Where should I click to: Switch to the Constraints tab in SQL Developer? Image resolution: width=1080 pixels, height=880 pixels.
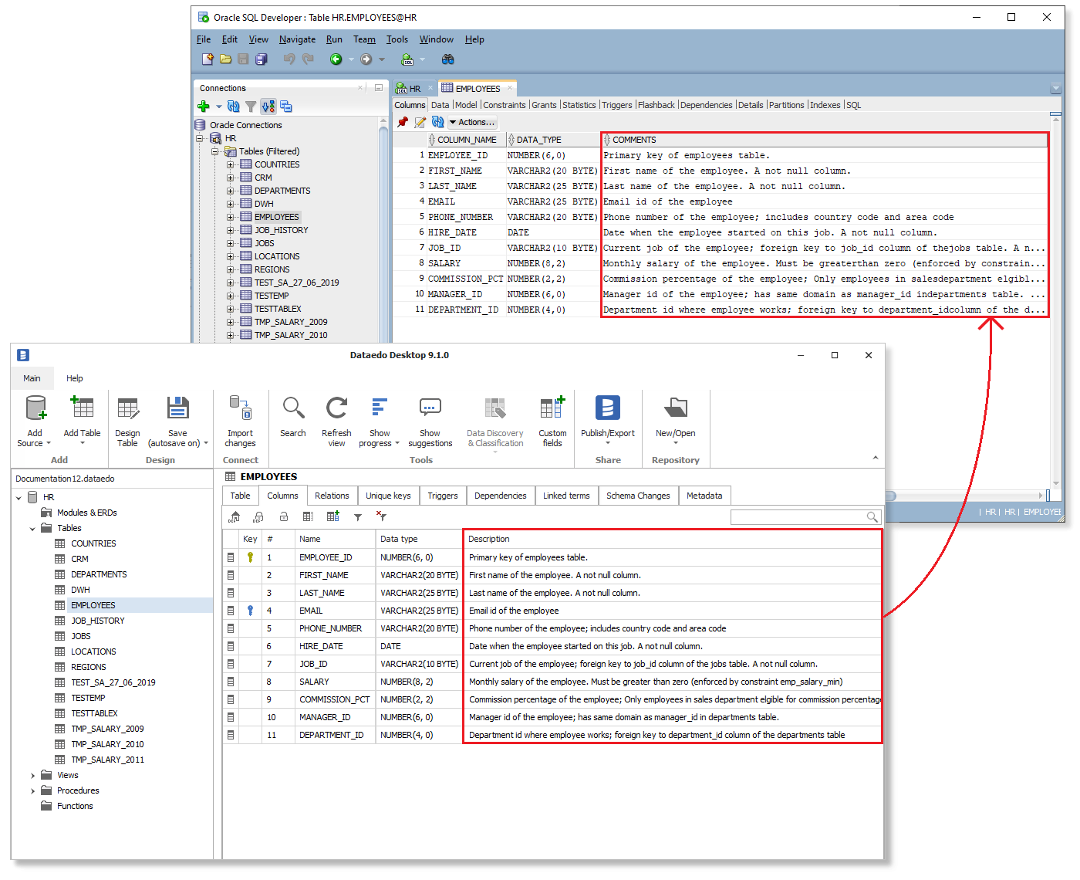pyautogui.click(x=505, y=105)
